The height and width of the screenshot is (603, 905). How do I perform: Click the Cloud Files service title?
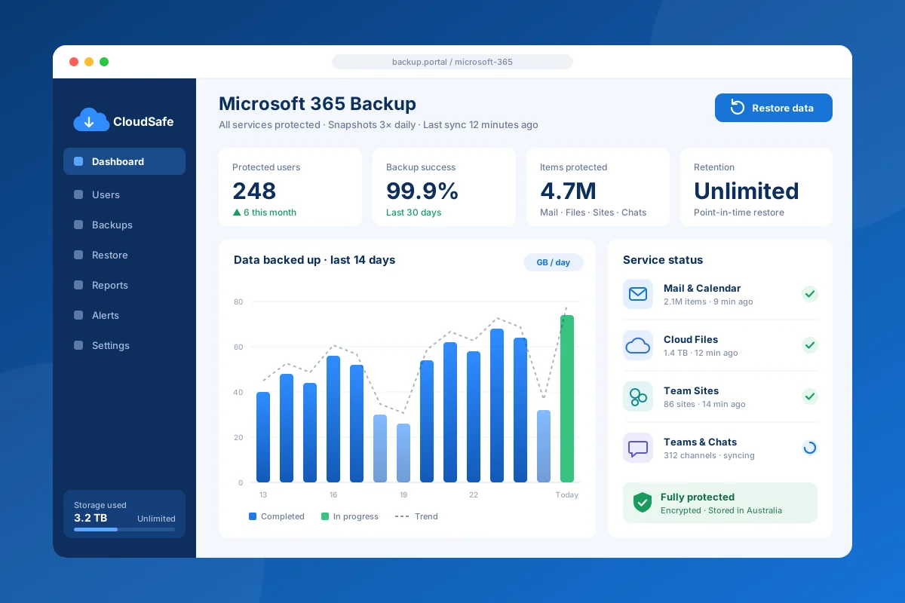pyautogui.click(x=691, y=339)
